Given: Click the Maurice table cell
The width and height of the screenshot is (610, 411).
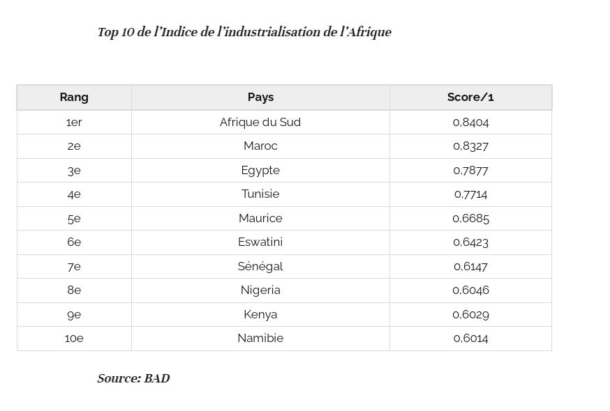Looking at the screenshot, I should (x=260, y=218).
